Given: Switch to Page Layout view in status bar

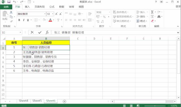Looking at the screenshot, I should pyautogui.click(x=131, y=106).
